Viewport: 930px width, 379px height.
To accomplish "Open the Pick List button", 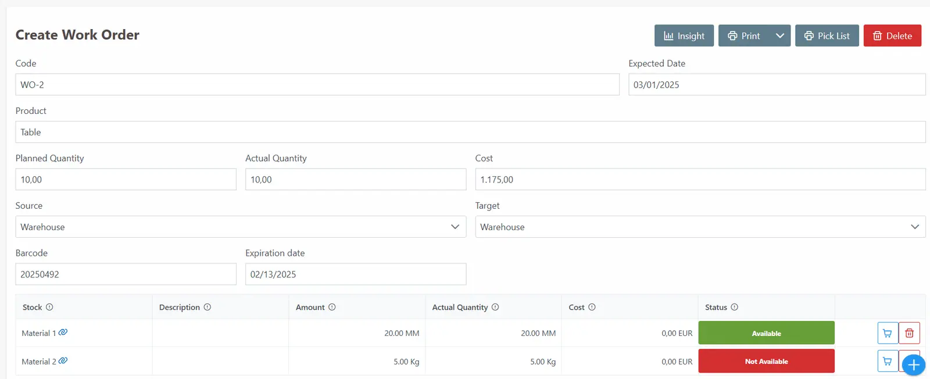I will tap(827, 35).
